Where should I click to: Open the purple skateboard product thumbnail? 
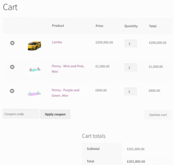click(x=34, y=93)
